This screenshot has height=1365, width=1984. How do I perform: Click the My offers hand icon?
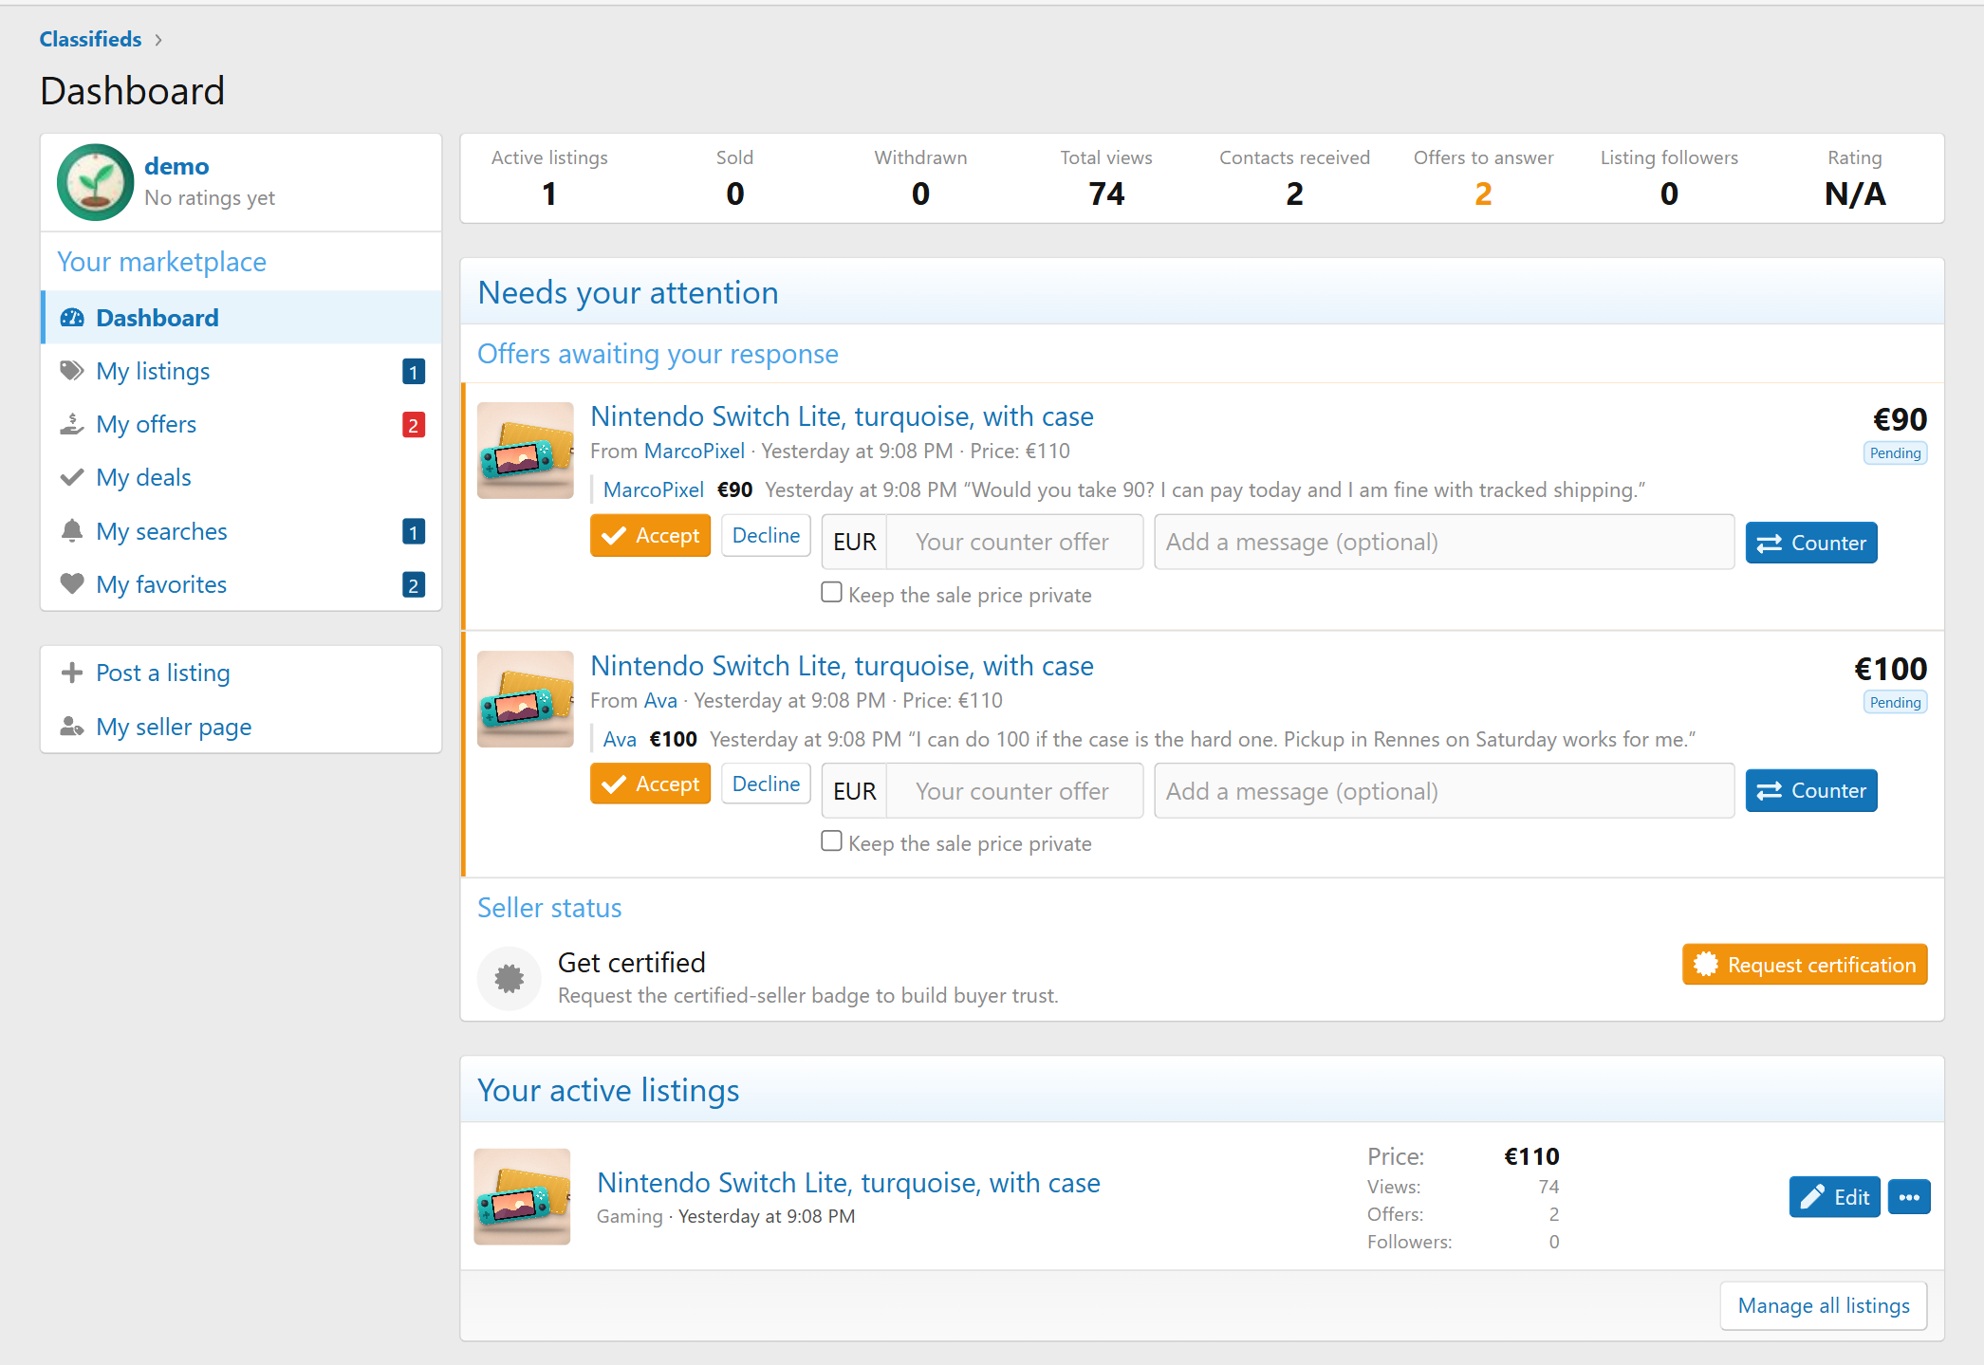(x=72, y=424)
